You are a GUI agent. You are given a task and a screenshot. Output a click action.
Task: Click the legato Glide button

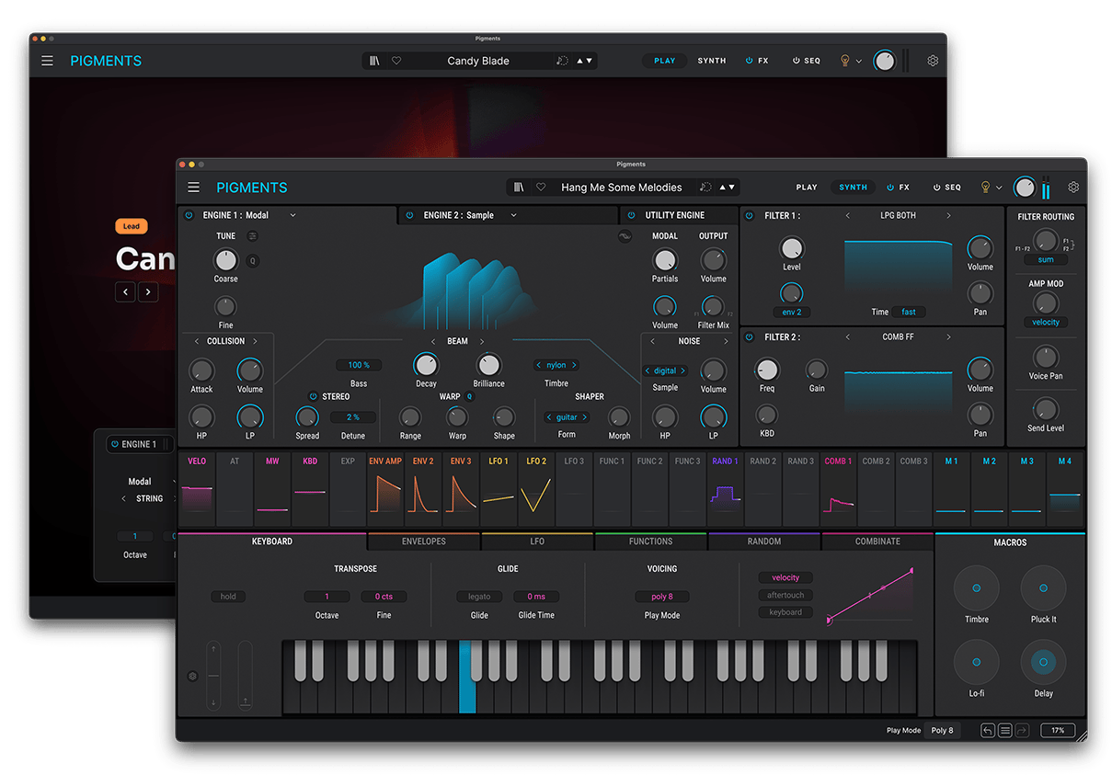pos(479,597)
